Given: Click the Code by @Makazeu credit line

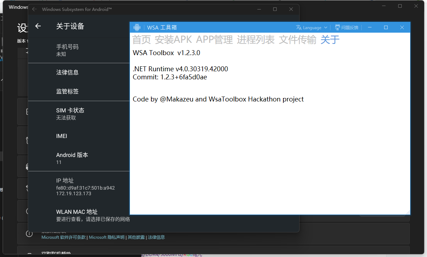Looking at the screenshot, I should click(x=218, y=99).
